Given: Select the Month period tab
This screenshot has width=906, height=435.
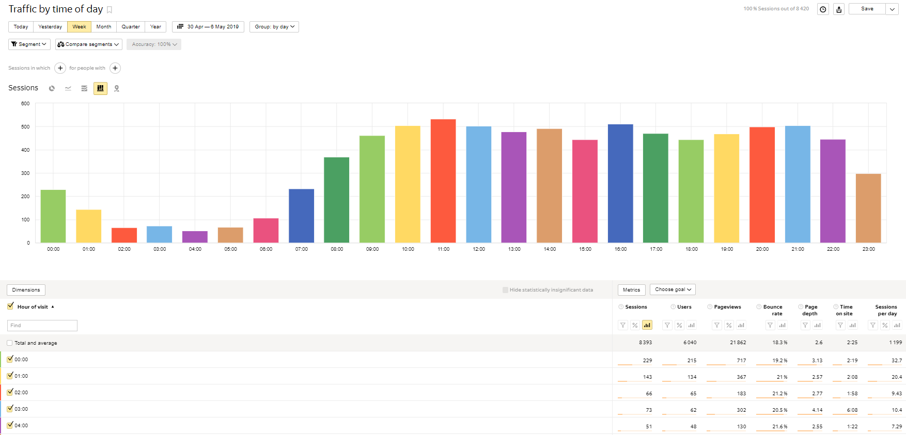Looking at the screenshot, I should [104, 27].
